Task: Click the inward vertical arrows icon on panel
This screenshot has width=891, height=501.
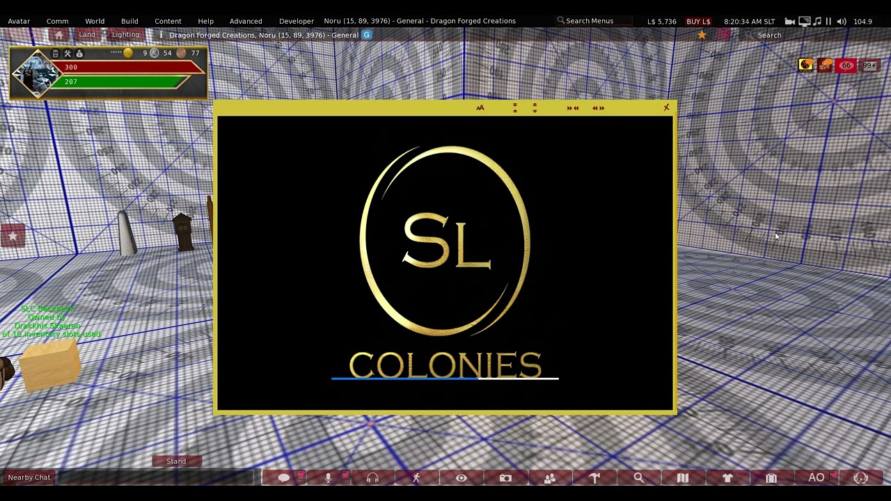Action: [x=515, y=108]
